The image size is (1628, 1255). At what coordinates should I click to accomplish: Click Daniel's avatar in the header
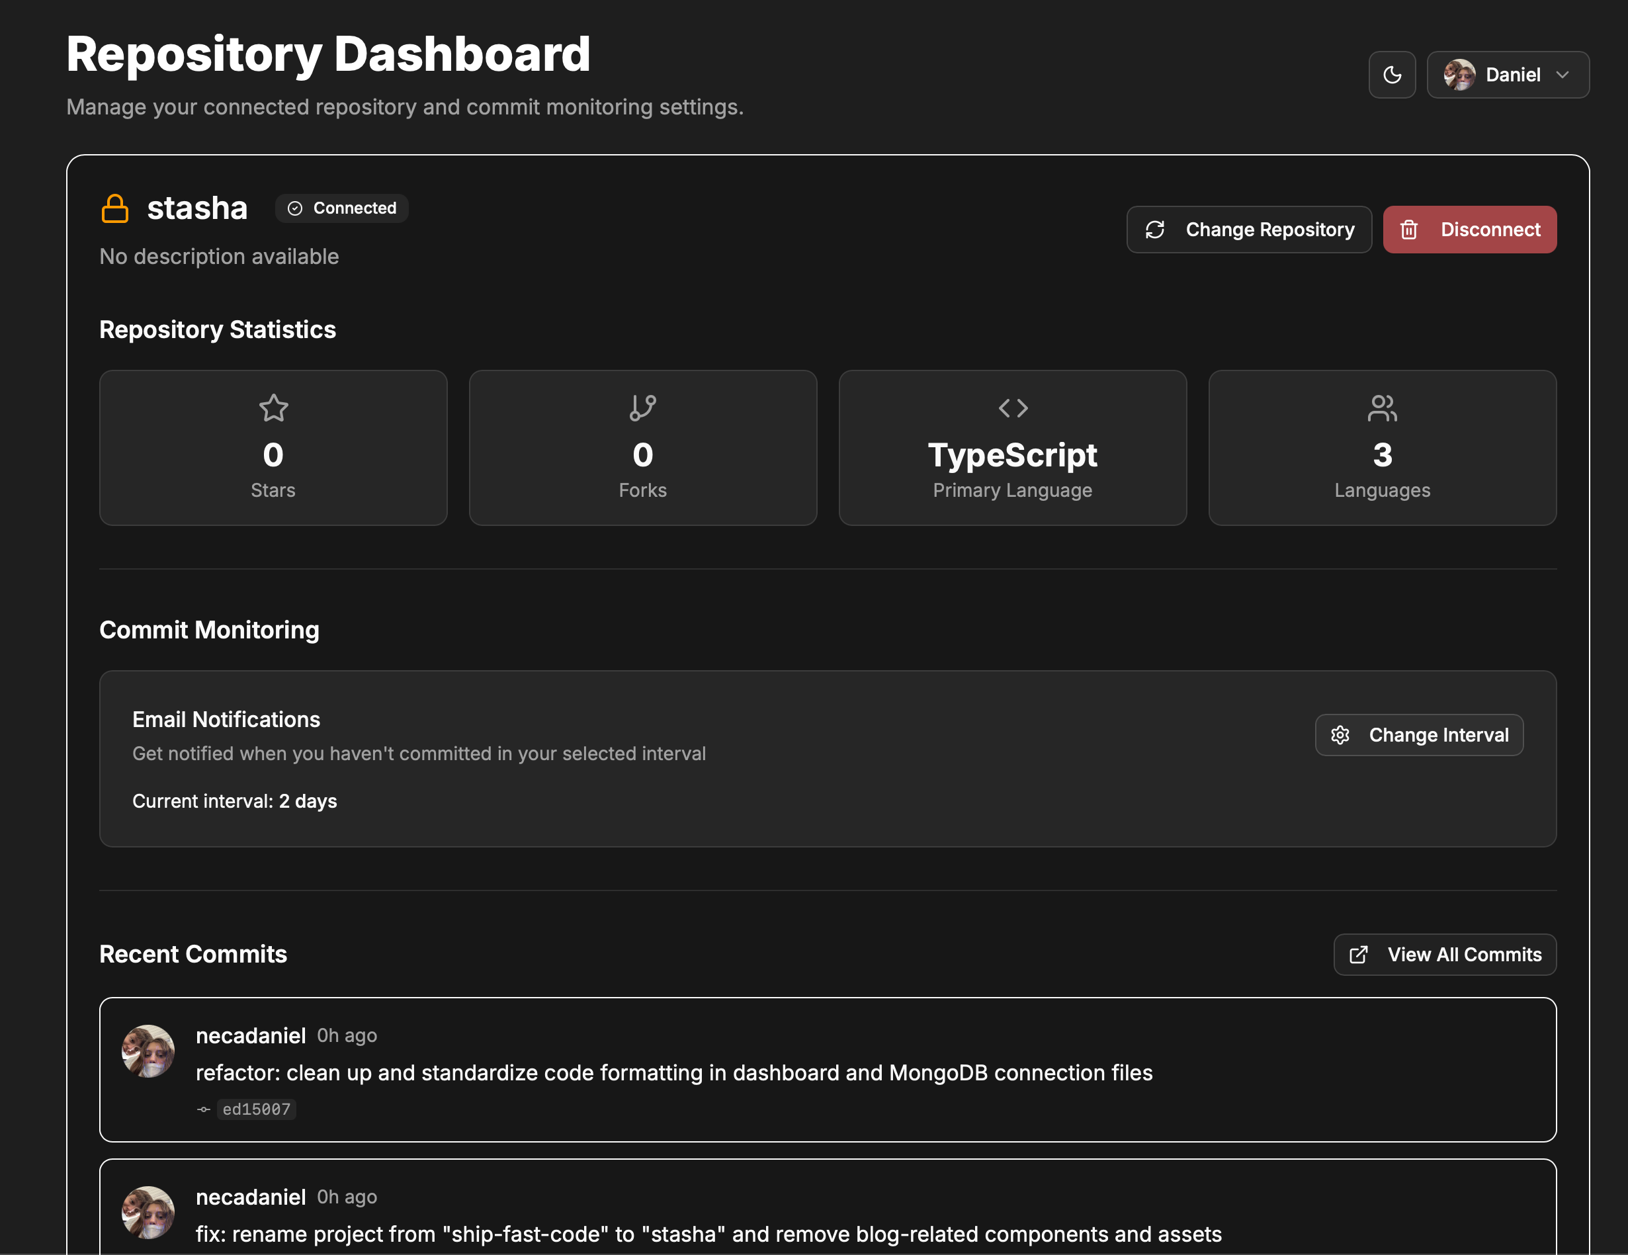point(1459,75)
